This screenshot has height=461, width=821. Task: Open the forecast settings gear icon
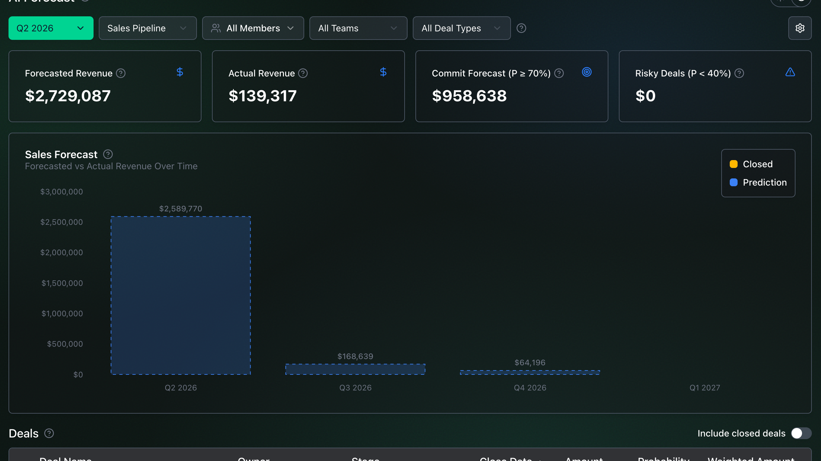click(x=800, y=28)
